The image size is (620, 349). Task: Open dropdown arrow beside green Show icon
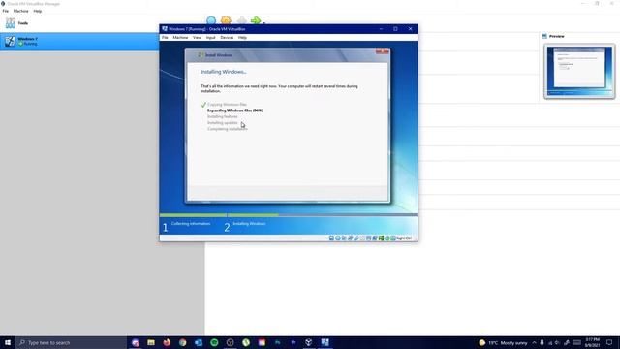(x=264, y=22)
